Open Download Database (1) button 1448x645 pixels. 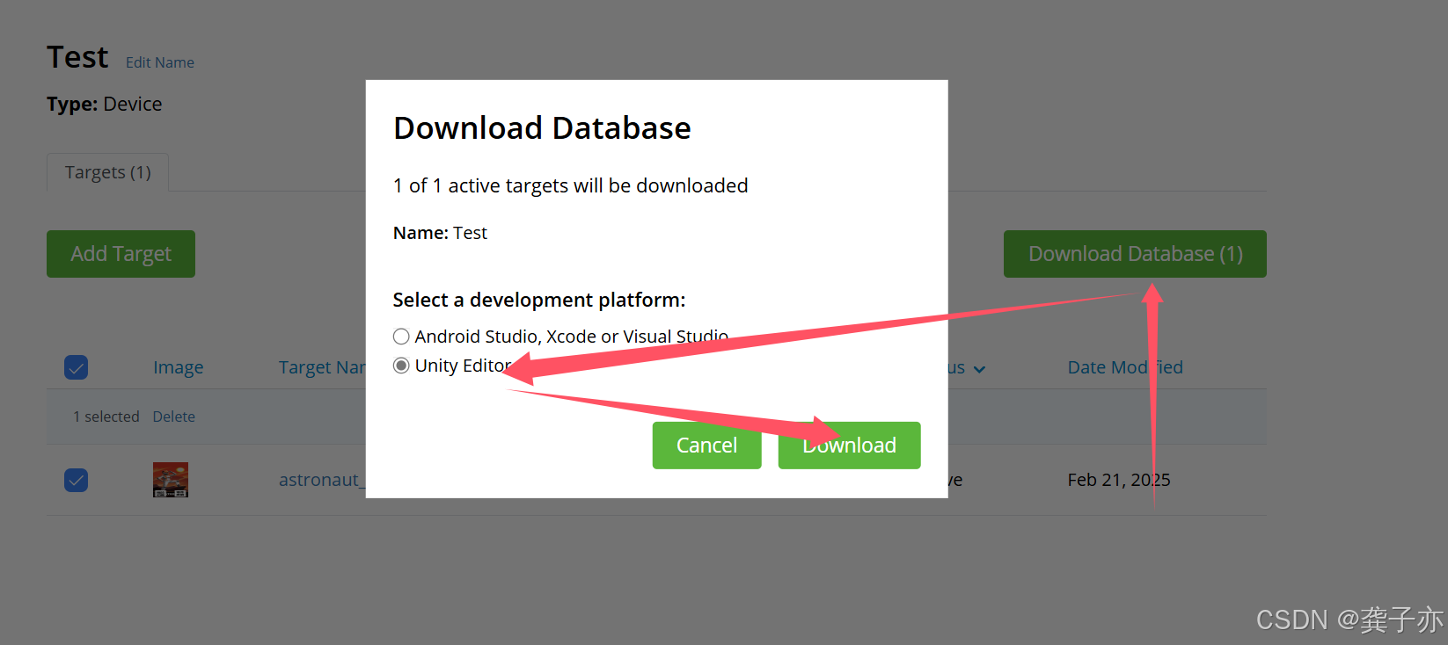tap(1135, 254)
